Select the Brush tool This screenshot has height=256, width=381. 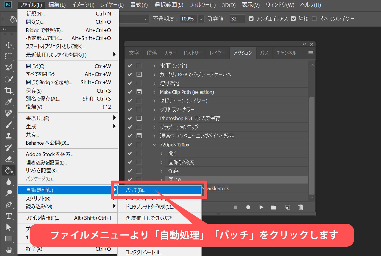click(9, 125)
